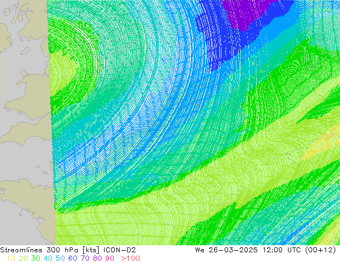Click the 40 kts legend value
340x263 pixels.
tap(48, 258)
